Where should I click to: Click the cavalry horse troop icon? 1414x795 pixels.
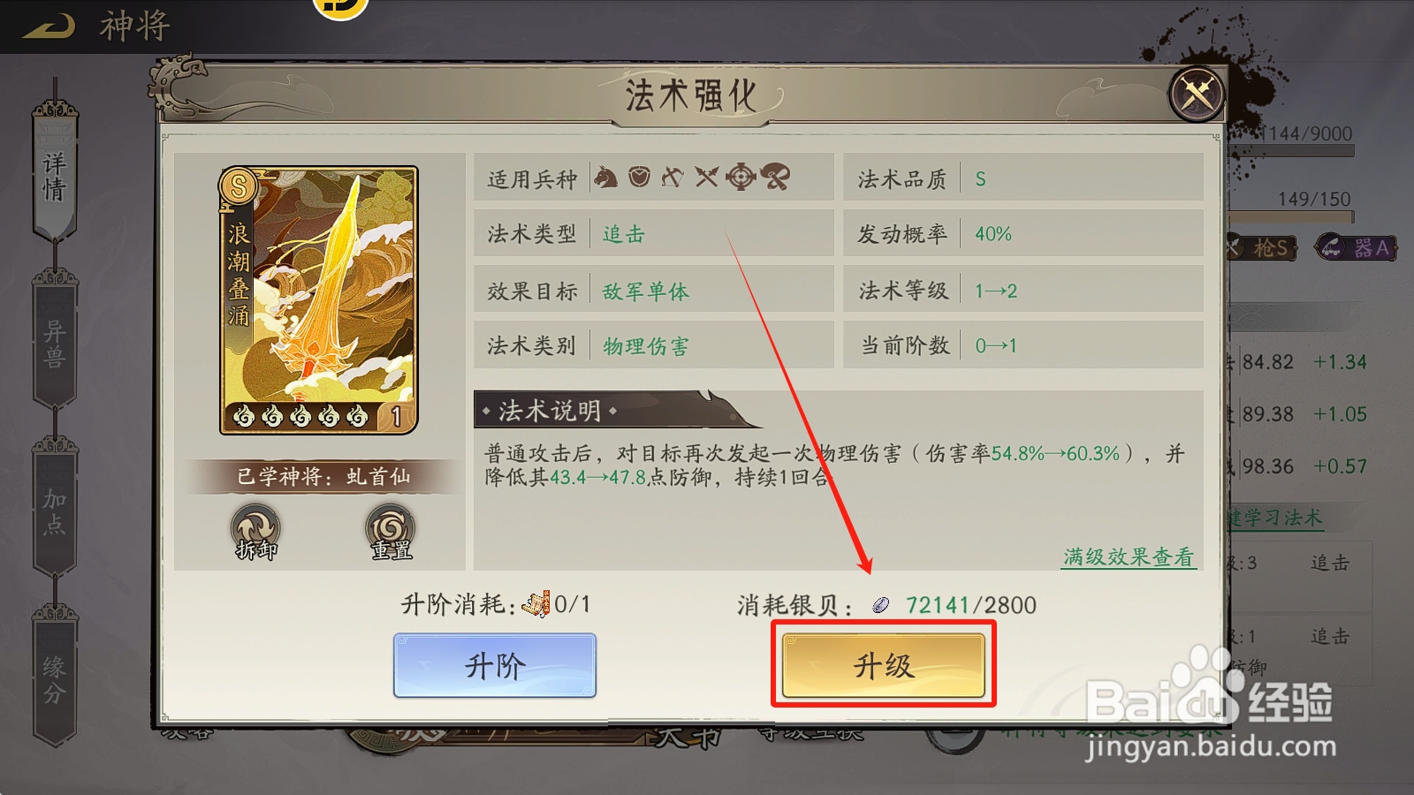(605, 177)
